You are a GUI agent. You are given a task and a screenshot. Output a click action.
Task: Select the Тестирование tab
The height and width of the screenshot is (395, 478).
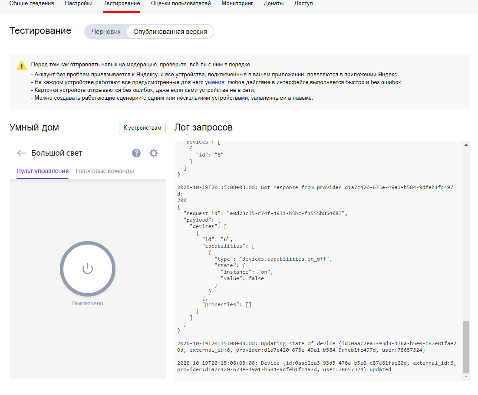[x=122, y=3]
